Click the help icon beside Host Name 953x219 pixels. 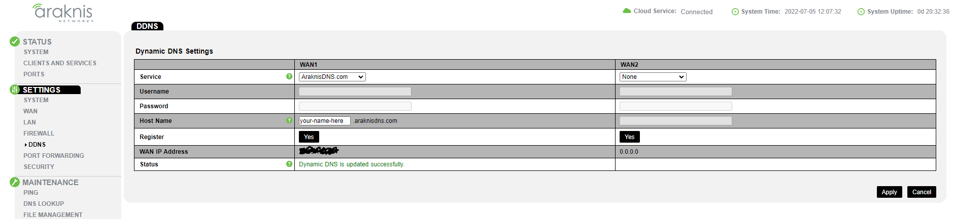click(x=289, y=120)
